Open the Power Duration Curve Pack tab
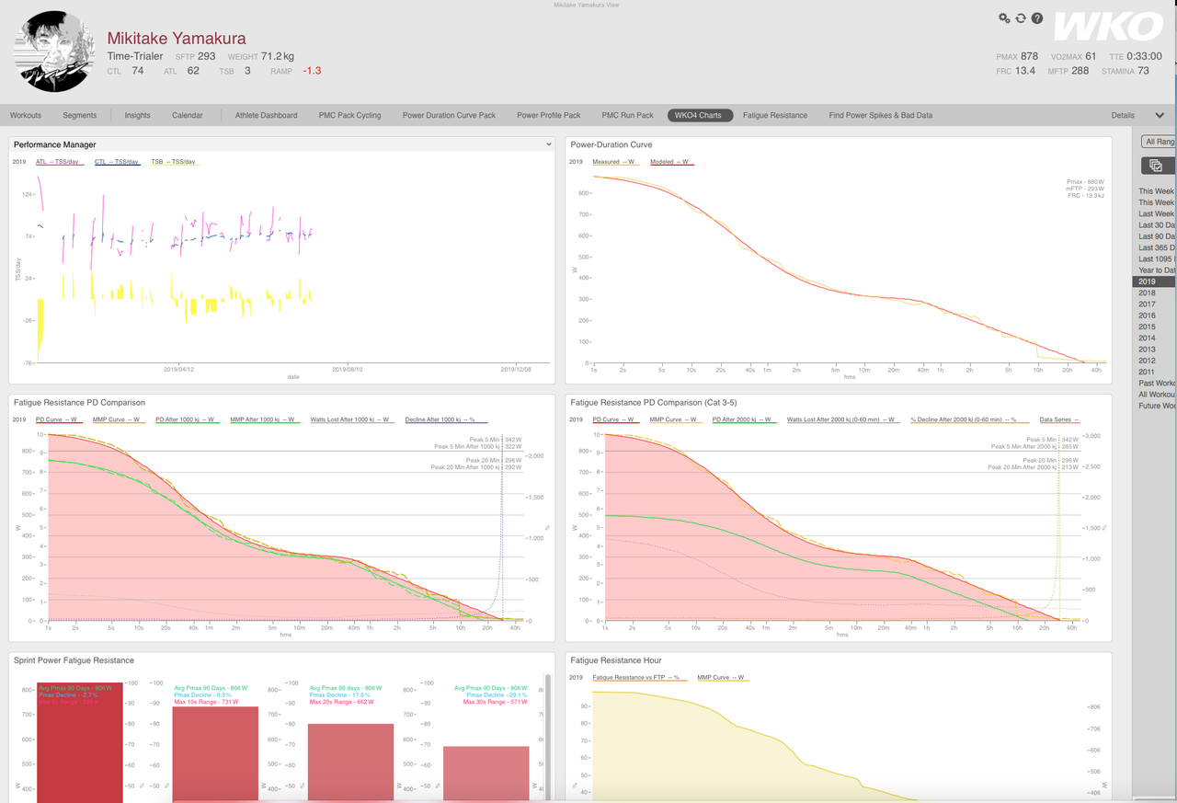This screenshot has height=803, width=1177. tap(449, 116)
